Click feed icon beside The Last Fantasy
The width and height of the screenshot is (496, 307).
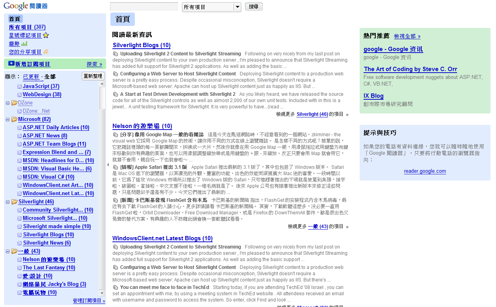tap(20, 268)
